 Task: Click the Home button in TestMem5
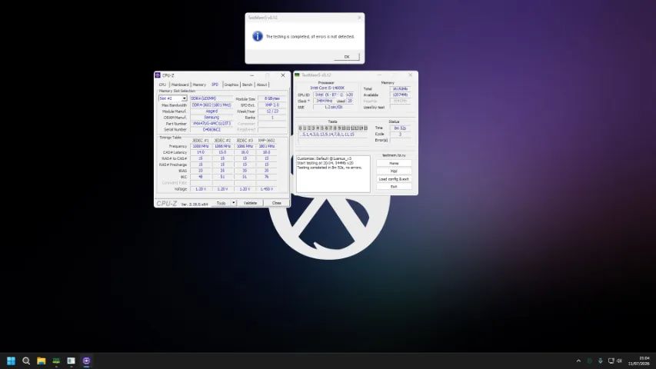tap(394, 163)
